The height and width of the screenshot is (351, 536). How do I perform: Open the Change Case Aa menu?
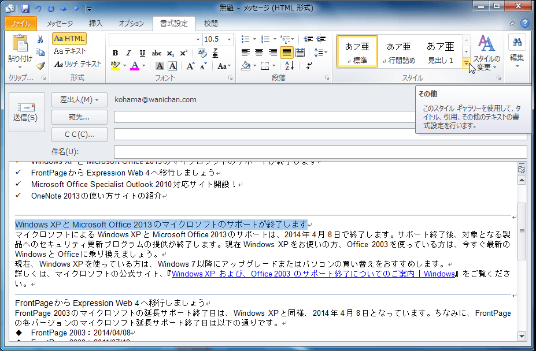(x=224, y=66)
